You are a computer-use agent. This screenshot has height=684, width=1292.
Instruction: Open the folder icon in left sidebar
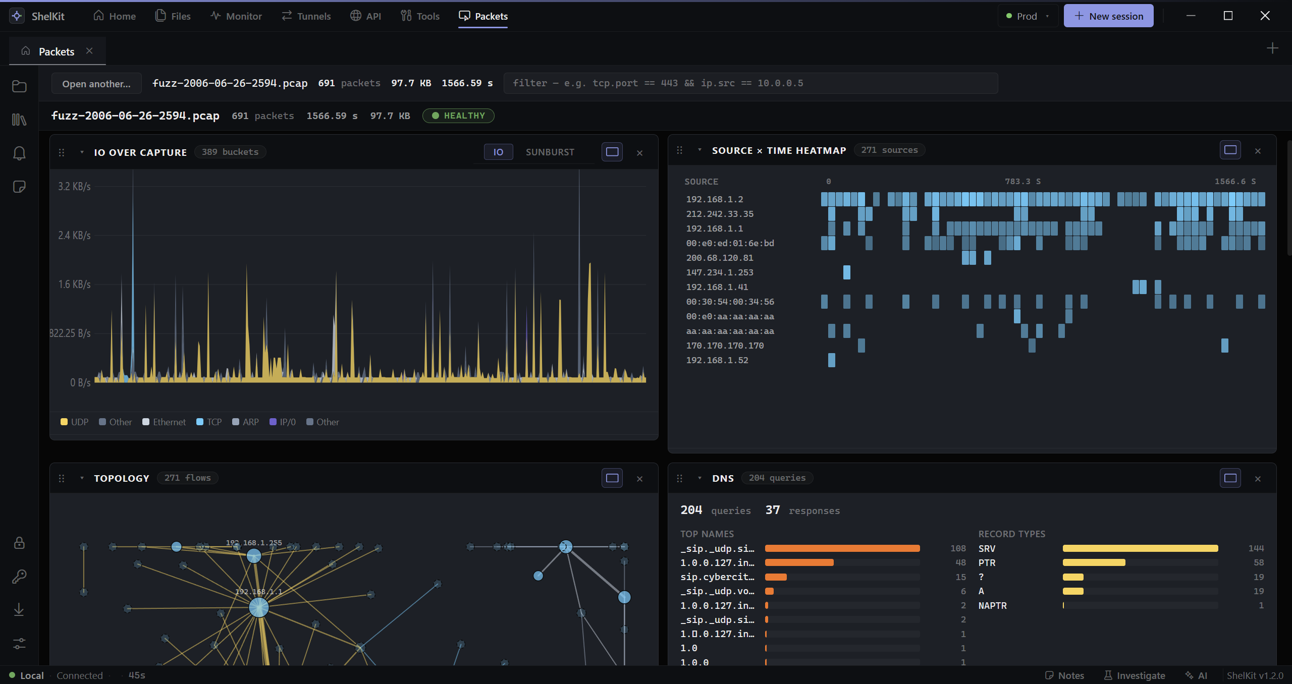click(19, 86)
